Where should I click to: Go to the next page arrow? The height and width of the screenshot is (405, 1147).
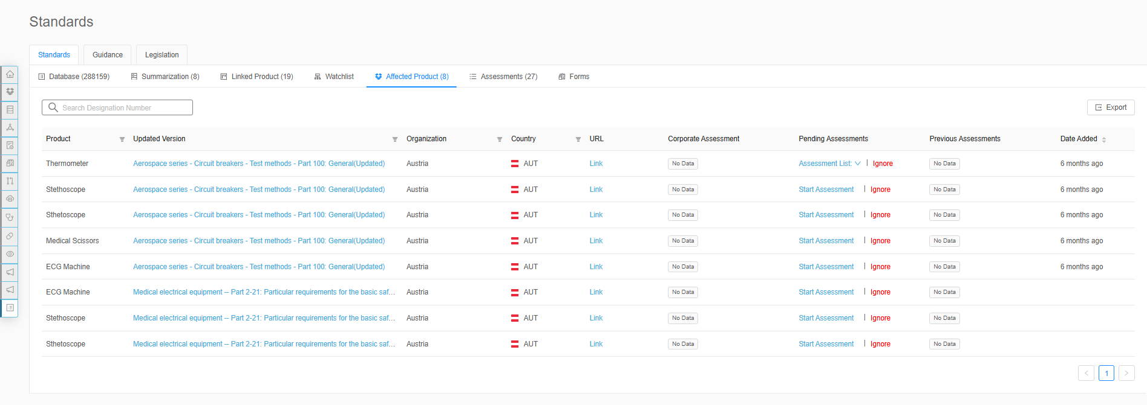pyautogui.click(x=1126, y=373)
